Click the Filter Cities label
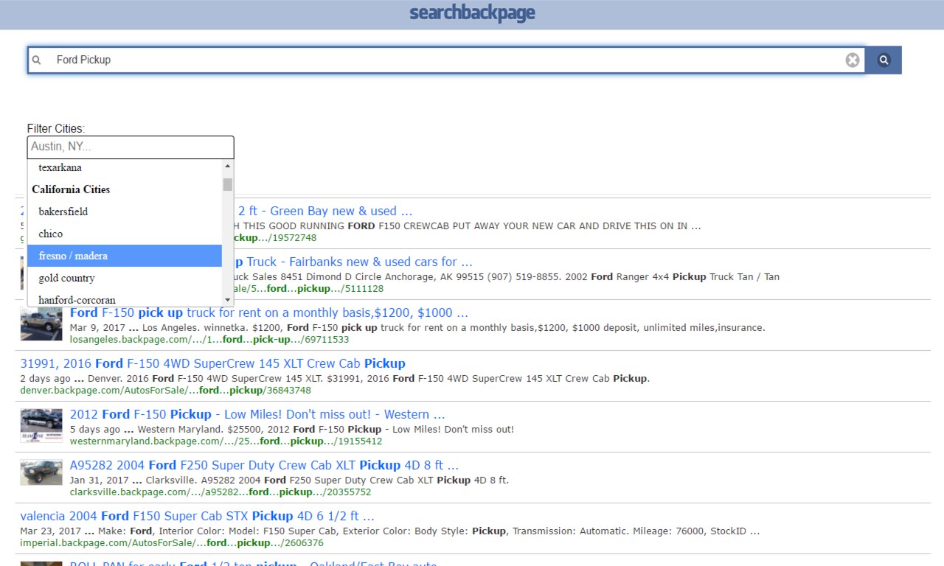 tap(56, 128)
